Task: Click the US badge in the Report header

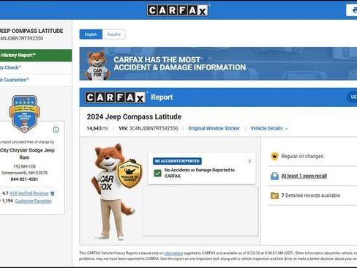Action: tap(352, 97)
